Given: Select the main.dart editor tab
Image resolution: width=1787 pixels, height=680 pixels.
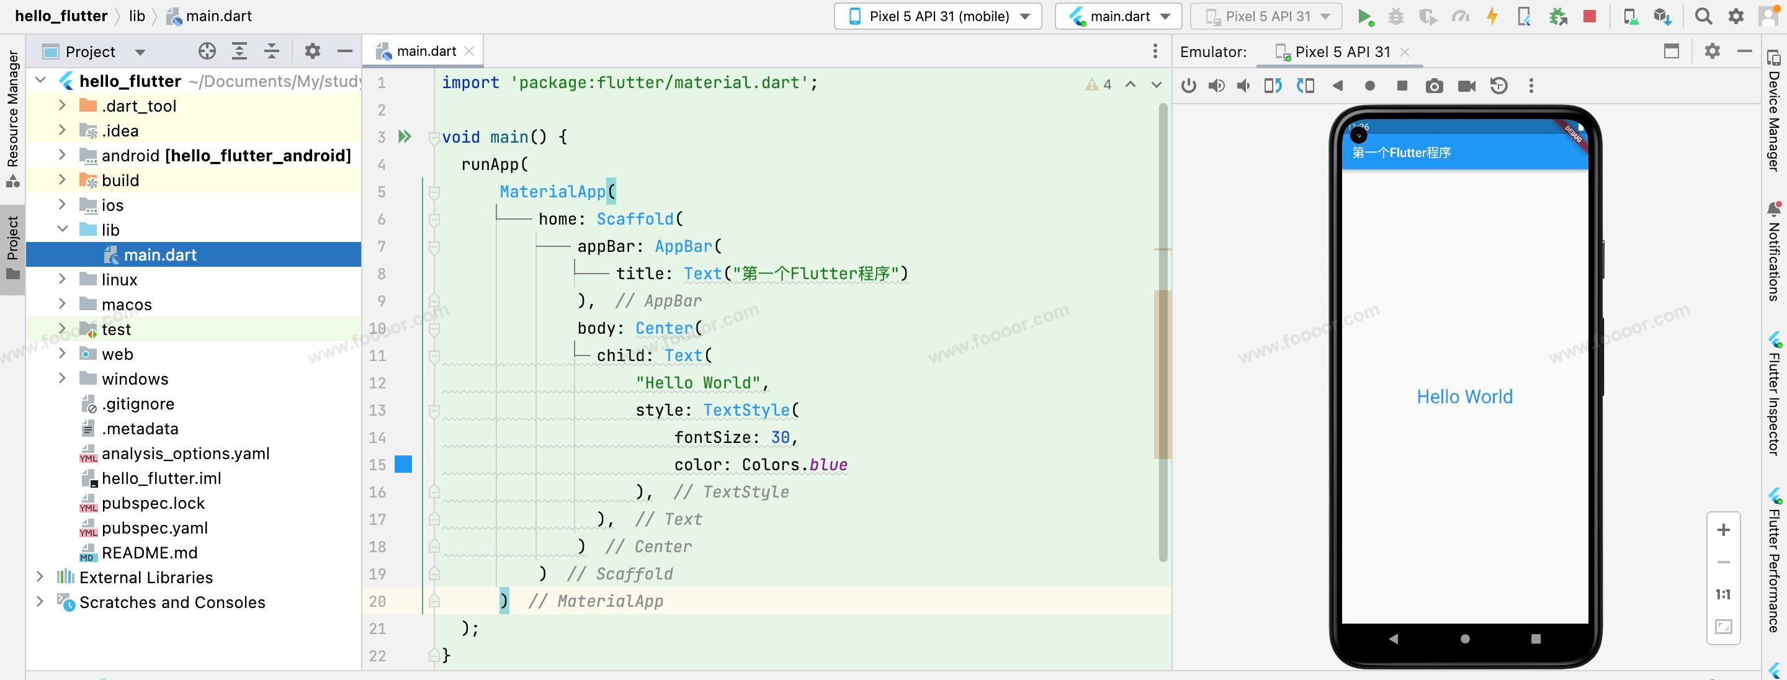Looking at the screenshot, I should click(x=424, y=51).
